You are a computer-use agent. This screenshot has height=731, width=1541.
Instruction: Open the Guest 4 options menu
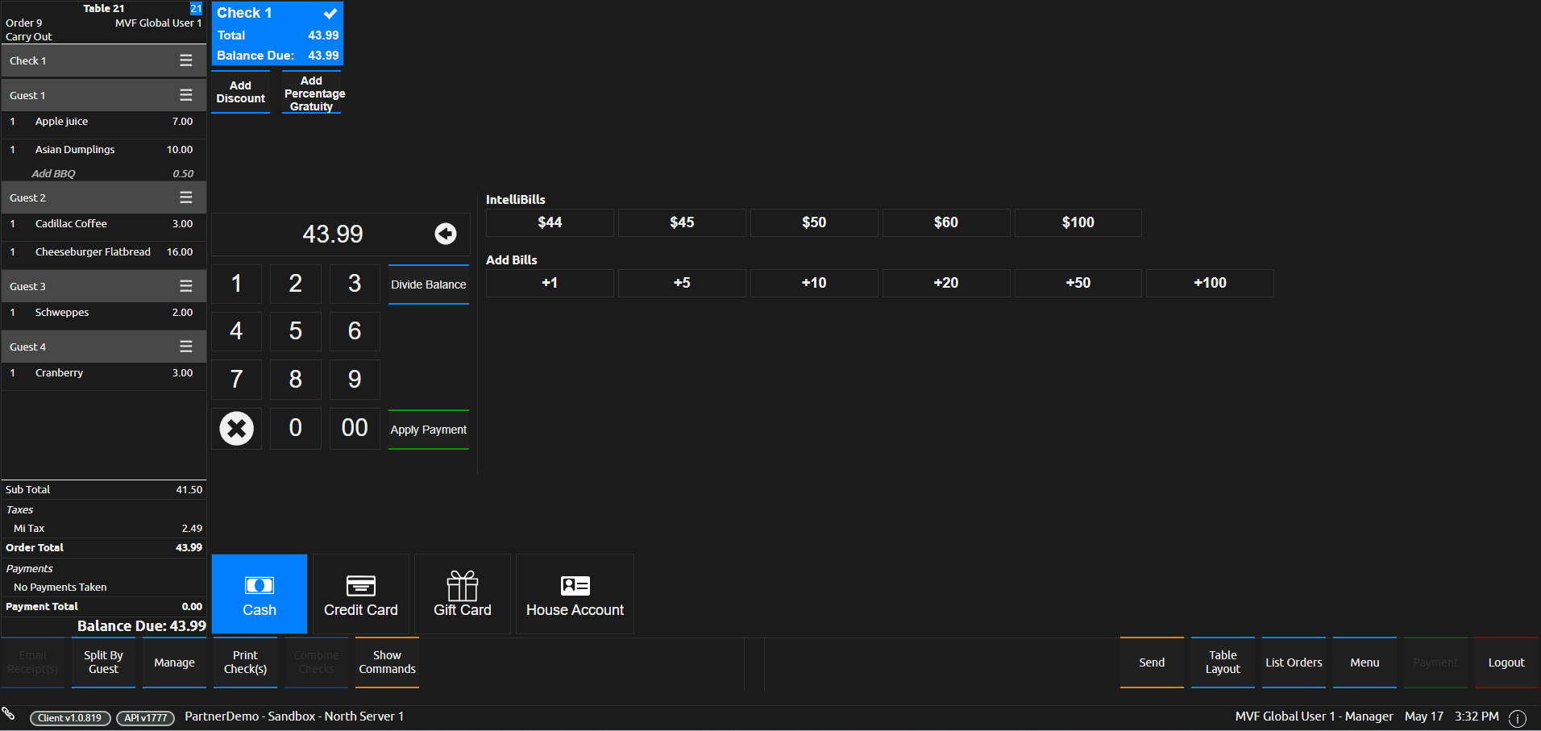pos(186,347)
